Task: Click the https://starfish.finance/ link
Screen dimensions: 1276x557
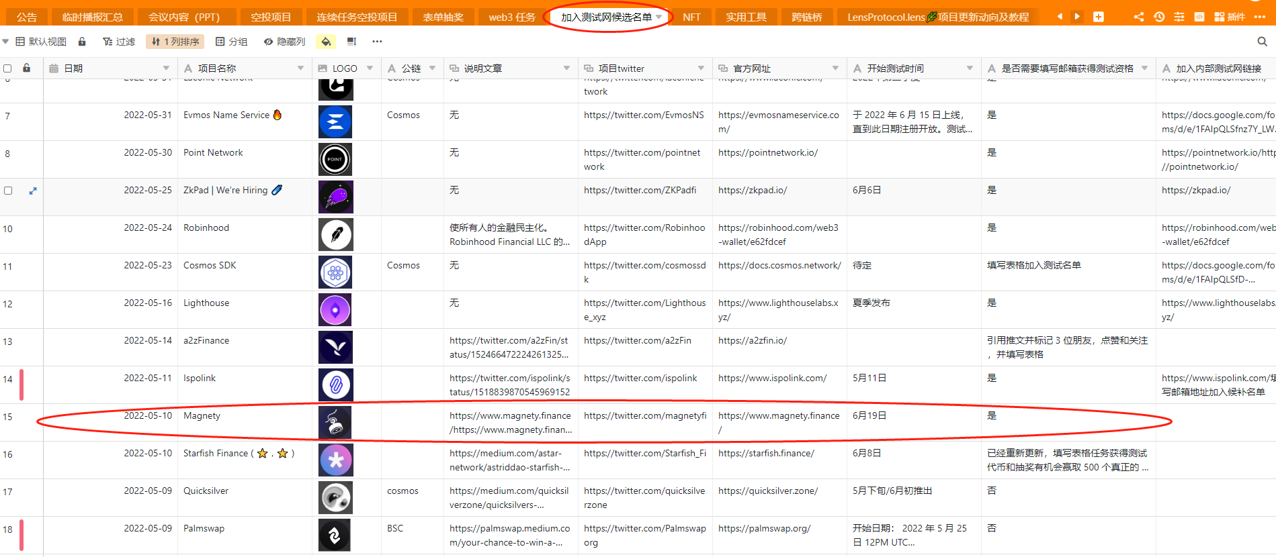Action: [766, 453]
